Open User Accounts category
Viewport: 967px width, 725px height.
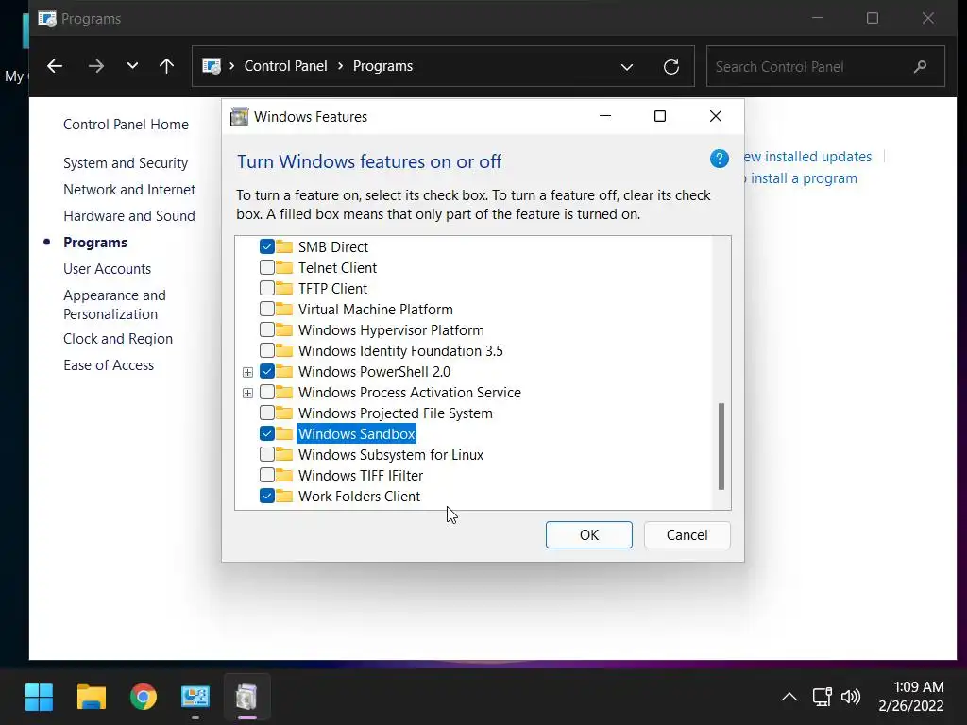(108, 269)
